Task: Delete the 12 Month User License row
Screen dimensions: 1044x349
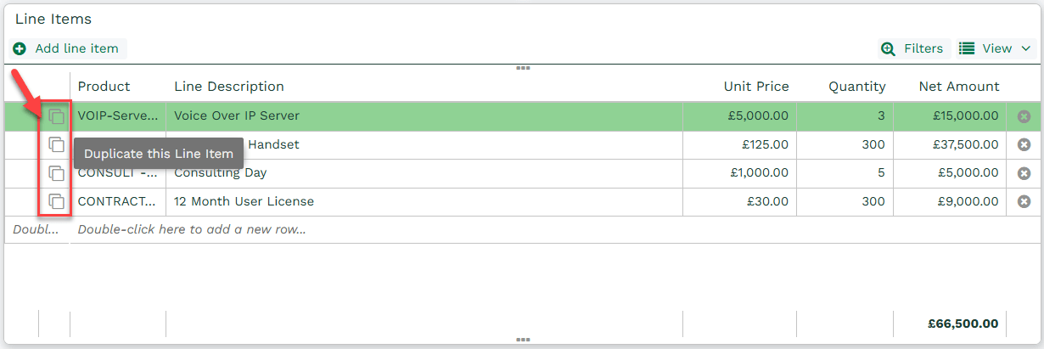Action: 1024,202
